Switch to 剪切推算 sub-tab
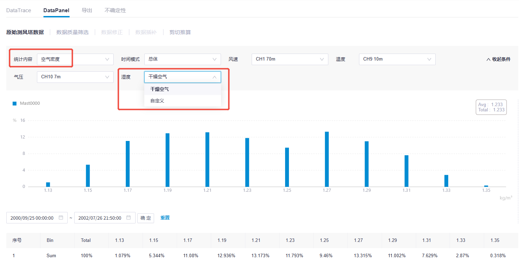 180,32
